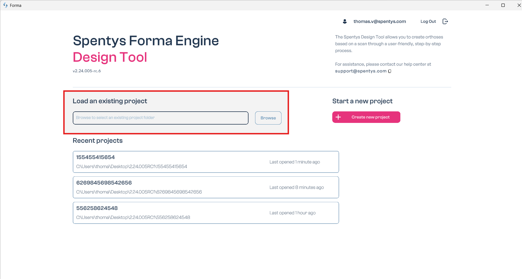The height and width of the screenshot is (279, 522).
Task: Click 'Last opened 8 minutes ago' text
Action: (x=297, y=187)
